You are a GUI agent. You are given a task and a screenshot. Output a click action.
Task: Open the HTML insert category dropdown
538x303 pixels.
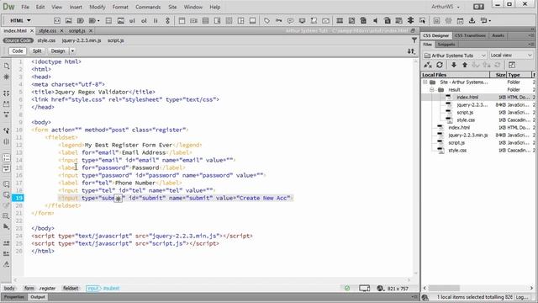coord(20,20)
